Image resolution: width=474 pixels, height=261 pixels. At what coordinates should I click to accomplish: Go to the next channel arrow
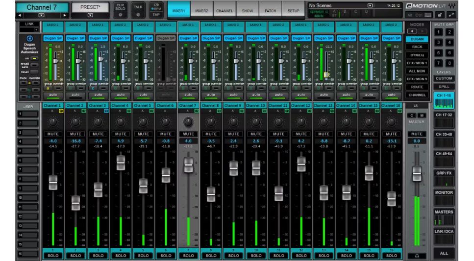click(64, 15)
